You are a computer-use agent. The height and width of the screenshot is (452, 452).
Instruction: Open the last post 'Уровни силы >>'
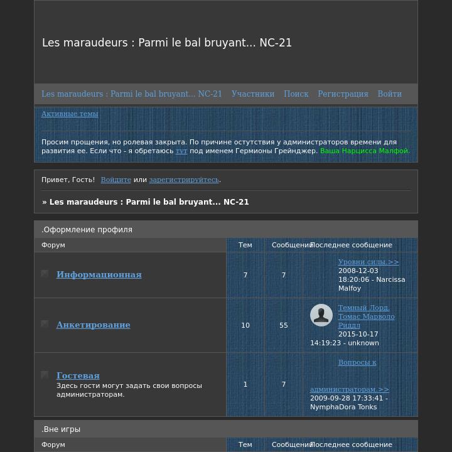369,262
